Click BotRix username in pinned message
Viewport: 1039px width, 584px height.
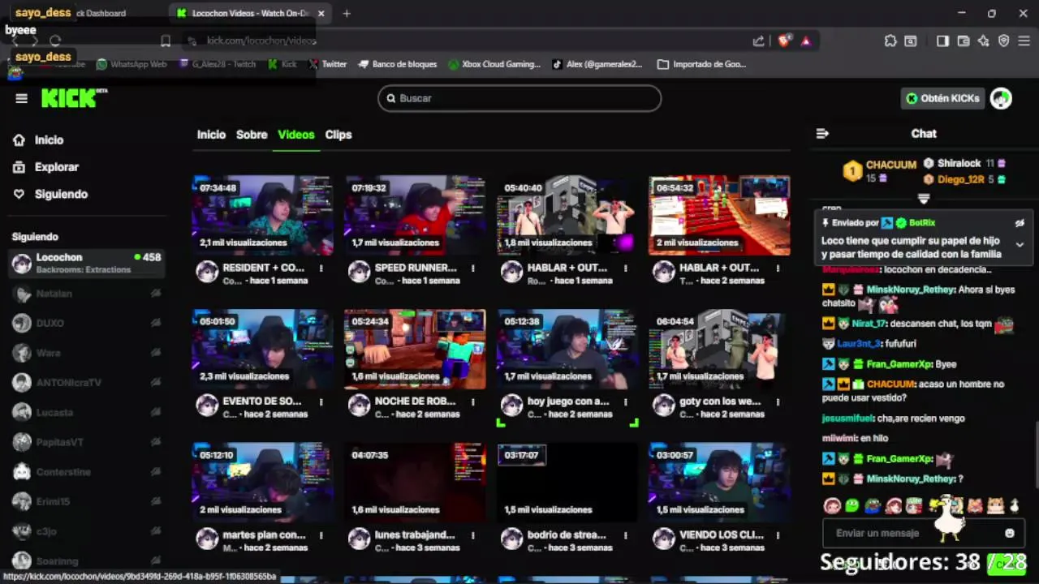click(922, 223)
